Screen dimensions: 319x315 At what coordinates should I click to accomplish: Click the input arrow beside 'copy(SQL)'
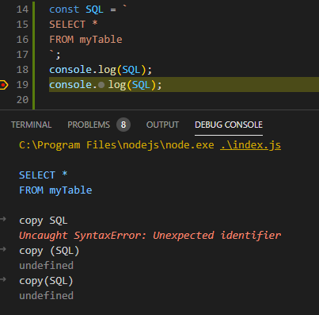[3, 279]
